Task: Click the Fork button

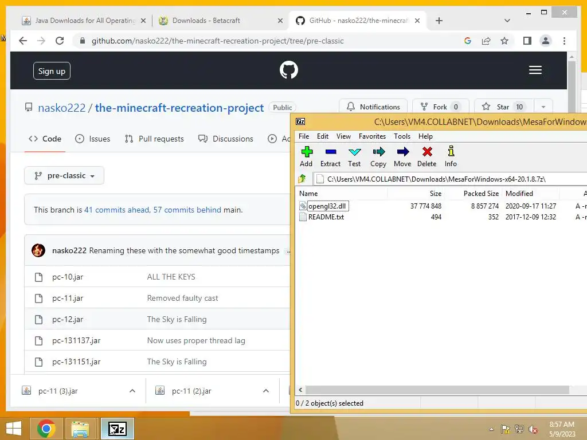Action: click(441, 107)
